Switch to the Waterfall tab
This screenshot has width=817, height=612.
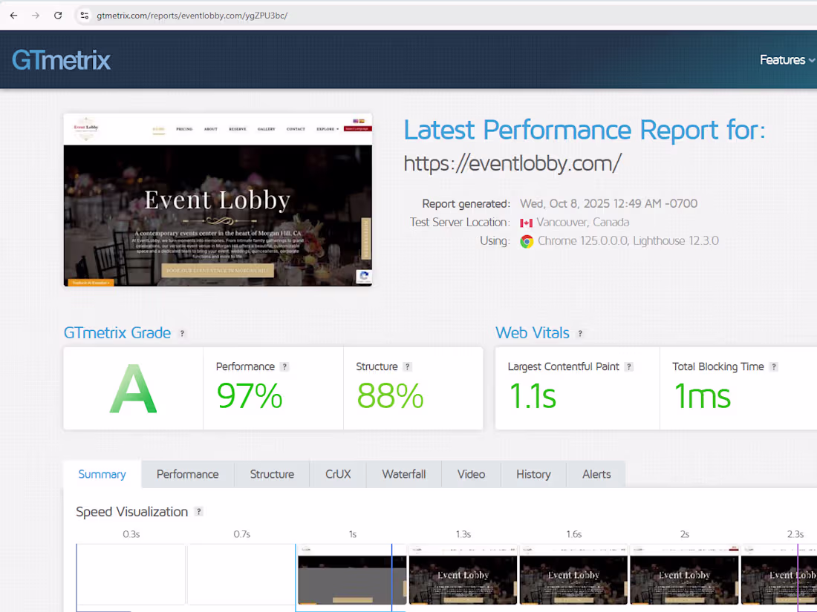(x=403, y=474)
